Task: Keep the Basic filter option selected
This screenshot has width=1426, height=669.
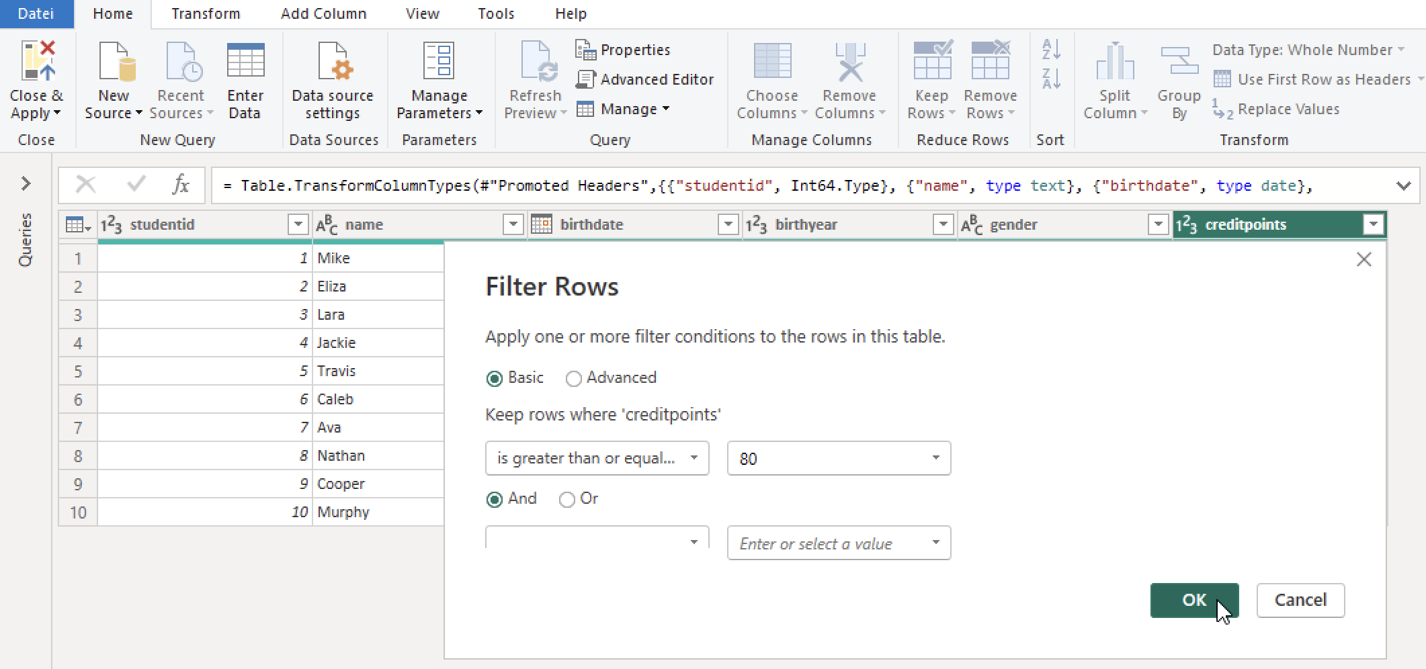Action: pyautogui.click(x=495, y=378)
